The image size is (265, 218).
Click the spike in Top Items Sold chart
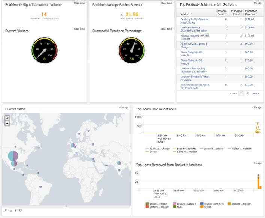point(258,128)
